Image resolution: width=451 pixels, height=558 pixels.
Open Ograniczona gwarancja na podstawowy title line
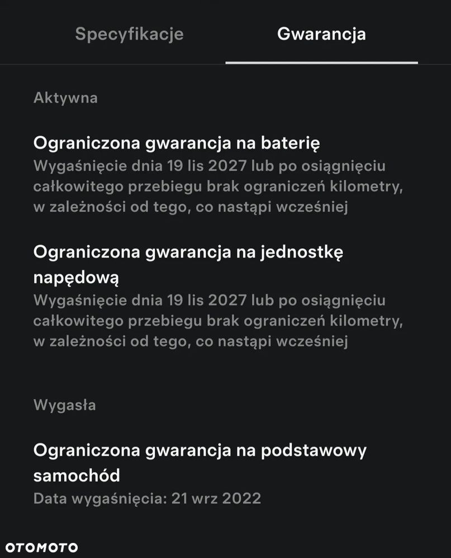pyautogui.click(x=200, y=450)
